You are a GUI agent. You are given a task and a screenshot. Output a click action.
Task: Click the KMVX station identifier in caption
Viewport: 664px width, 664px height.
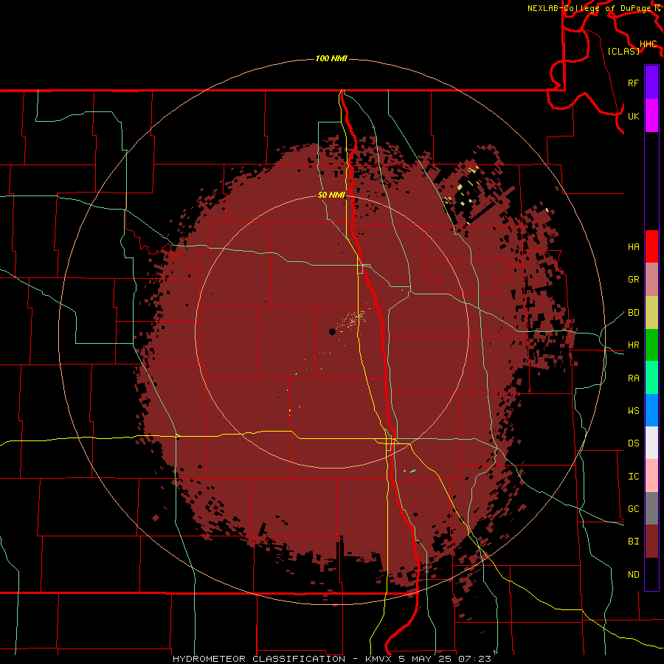(379, 659)
